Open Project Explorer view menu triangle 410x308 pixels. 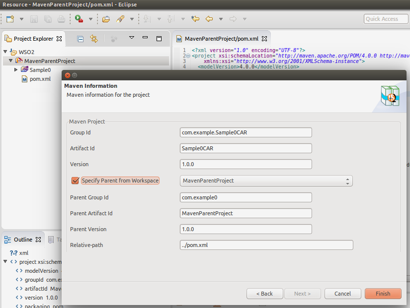(132, 38)
